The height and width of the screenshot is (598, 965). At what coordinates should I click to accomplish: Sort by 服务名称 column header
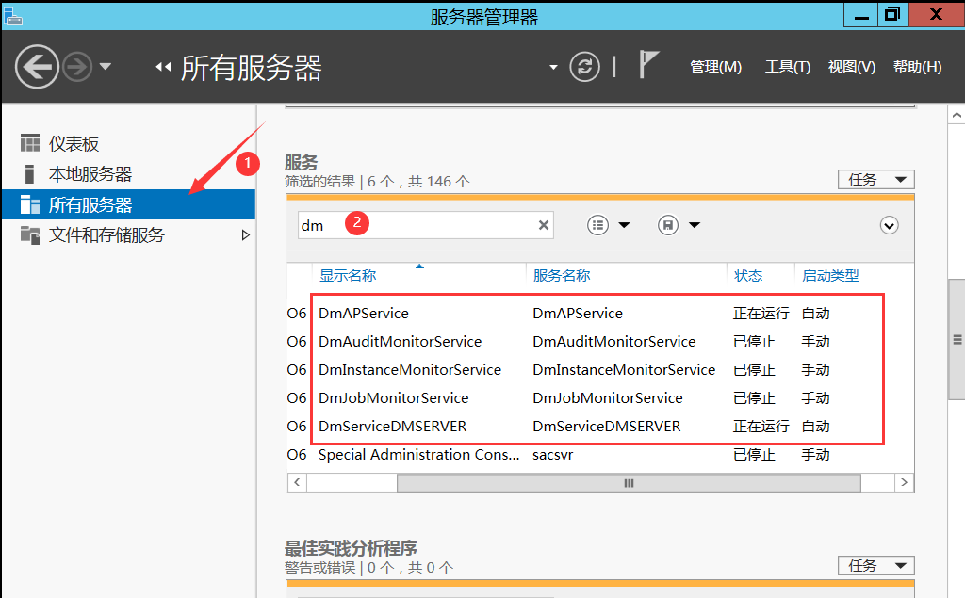point(562,276)
